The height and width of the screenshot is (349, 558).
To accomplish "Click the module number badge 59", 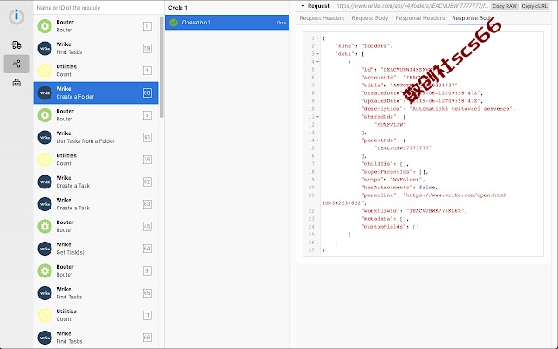I will coord(147,48).
